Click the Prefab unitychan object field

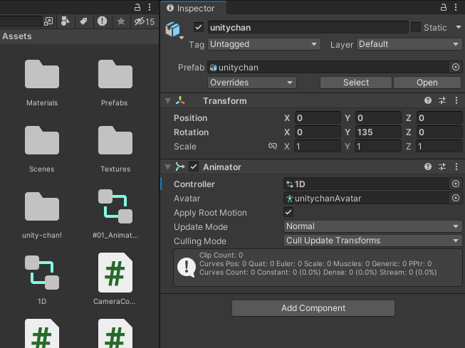tap(328, 68)
